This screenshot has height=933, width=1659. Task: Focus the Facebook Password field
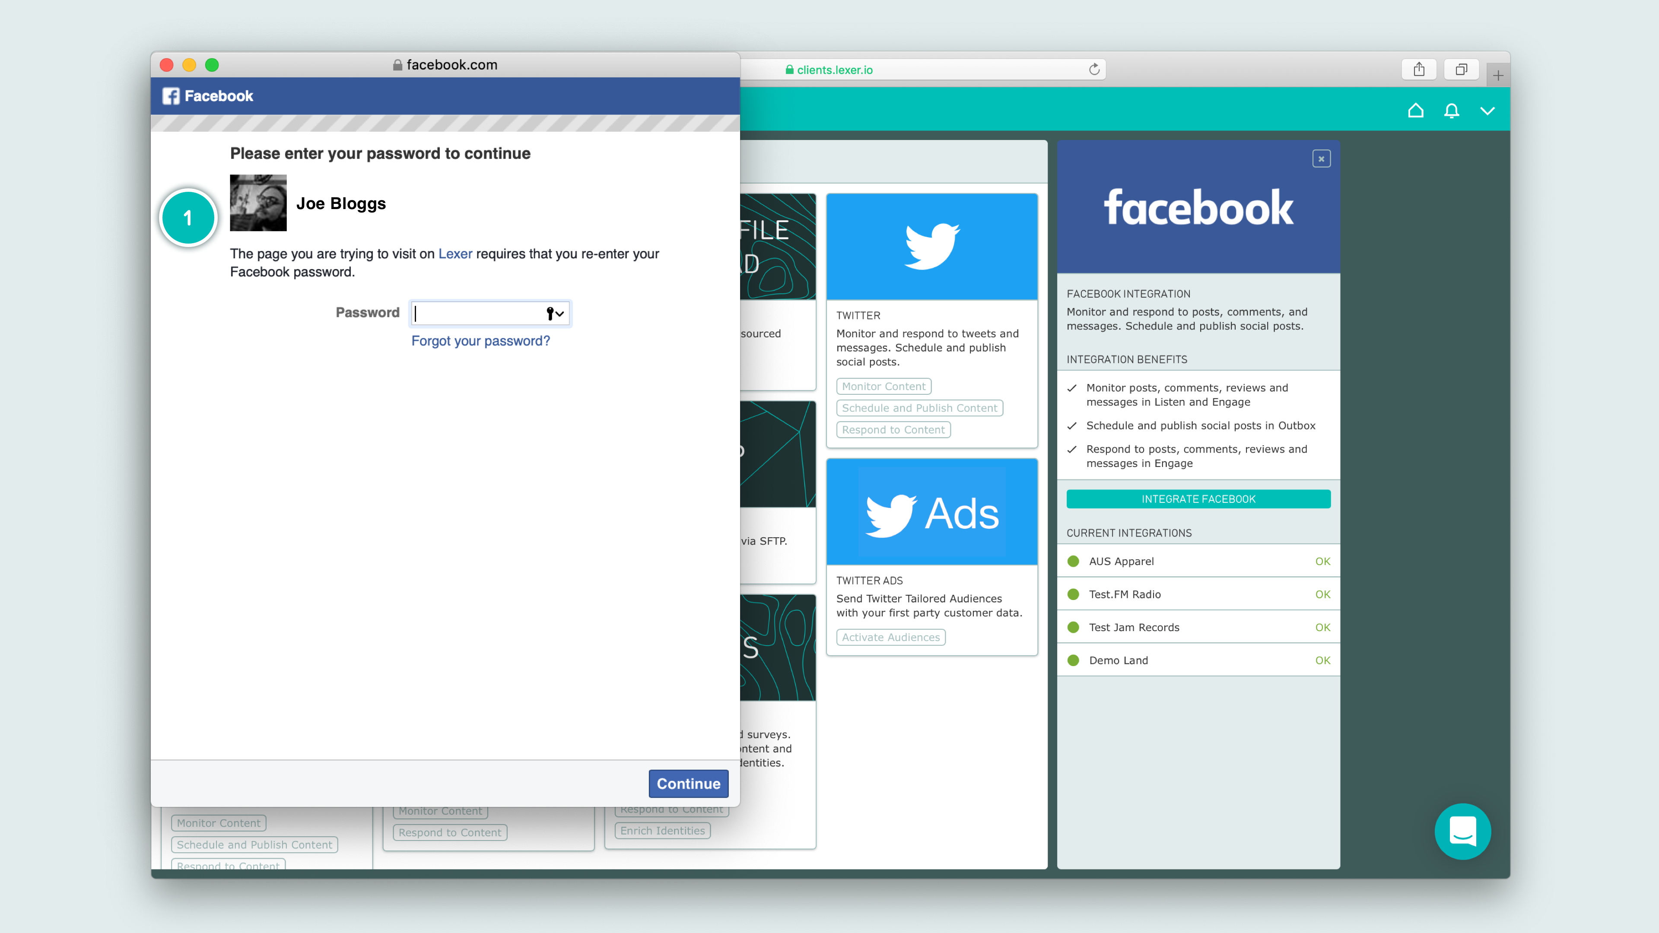click(x=490, y=314)
